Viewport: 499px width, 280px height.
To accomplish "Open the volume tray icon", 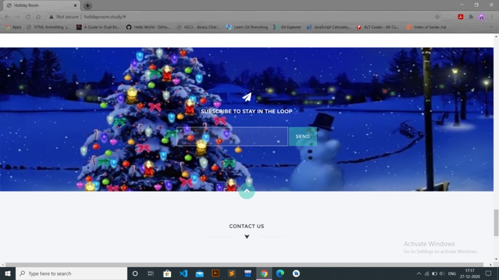I will click(442, 273).
